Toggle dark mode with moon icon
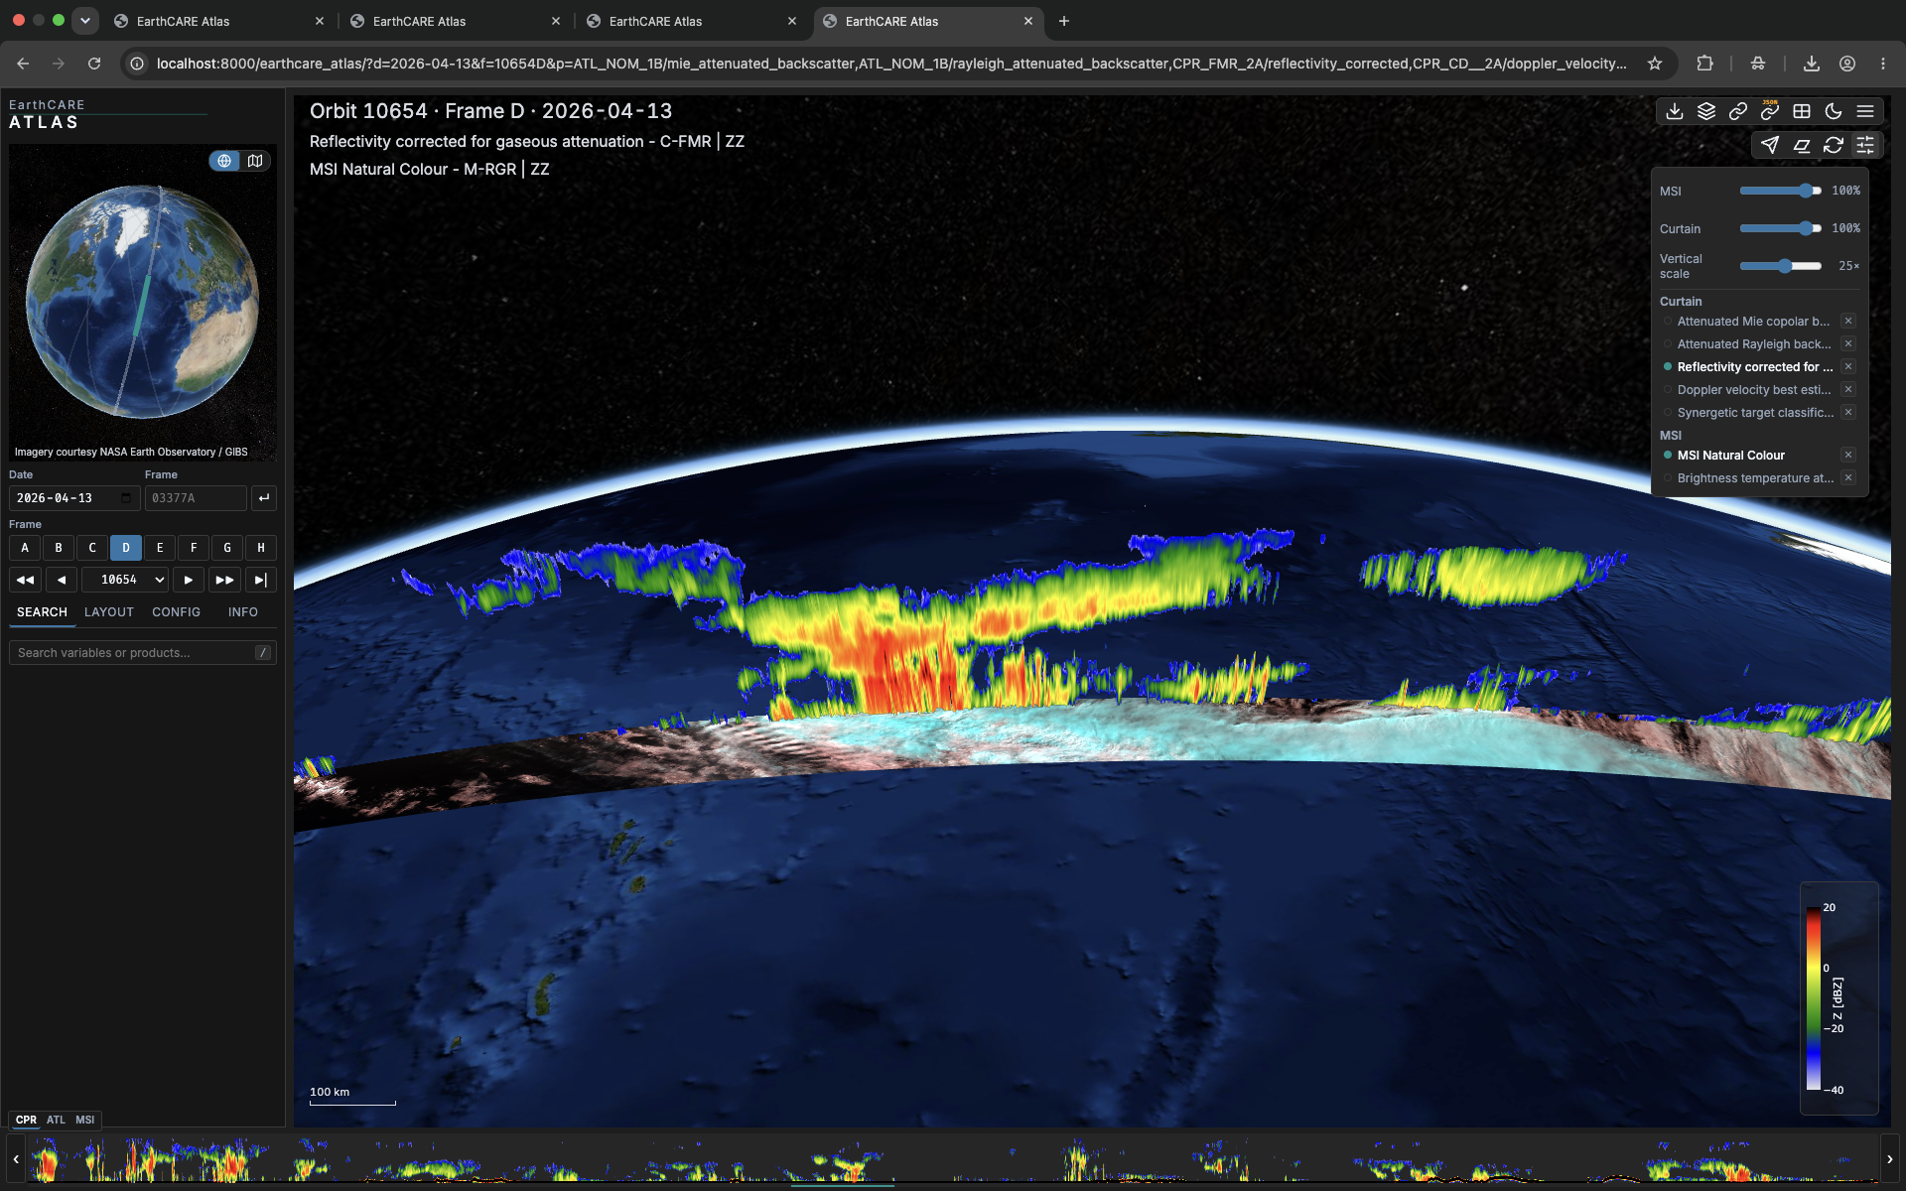The width and height of the screenshot is (1906, 1191). coord(1834,111)
